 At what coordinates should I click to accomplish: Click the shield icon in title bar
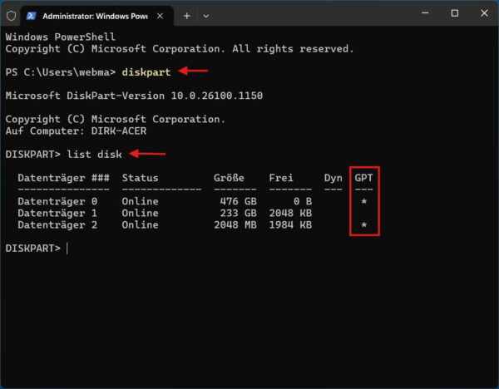tap(11, 16)
